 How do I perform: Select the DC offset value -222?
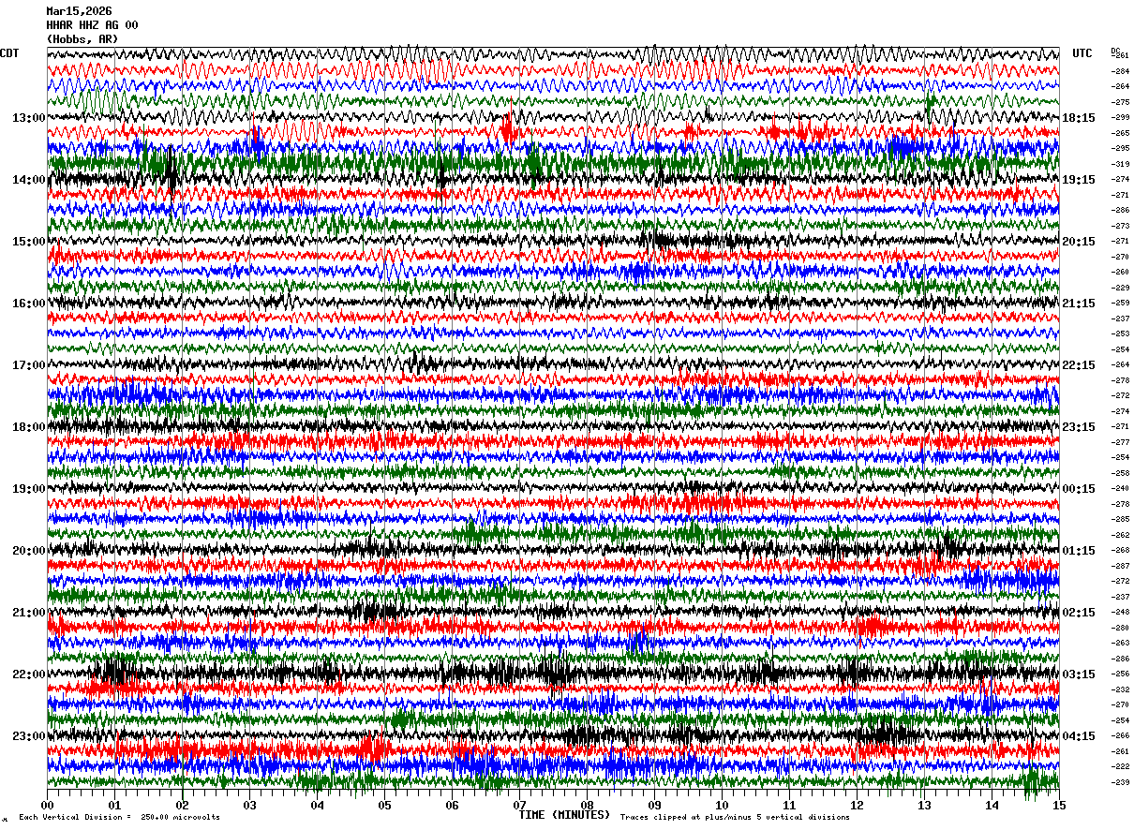pos(1120,766)
